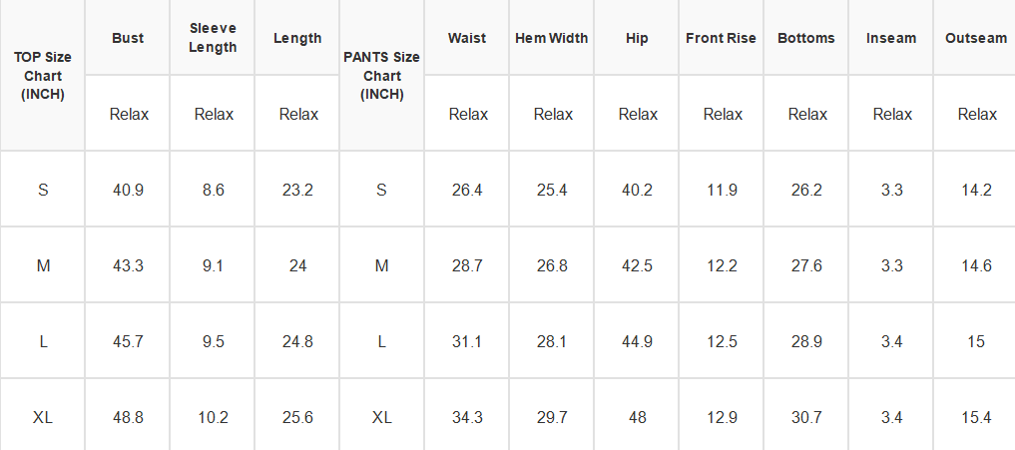Image resolution: width=1015 pixels, height=450 pixels.
Task: Click the Bust column header
Action: click(128, 38)
